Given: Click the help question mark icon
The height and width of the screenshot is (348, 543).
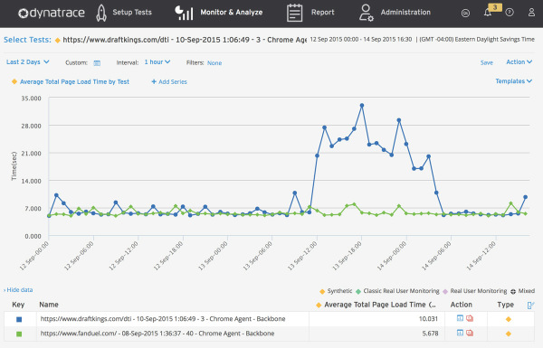Looking at the screenshot, I should (x=510, y=13).
